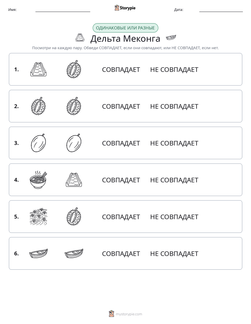Select СОВПАДАЕТ in row 2
Screen dimensions: 251x324
121,106
